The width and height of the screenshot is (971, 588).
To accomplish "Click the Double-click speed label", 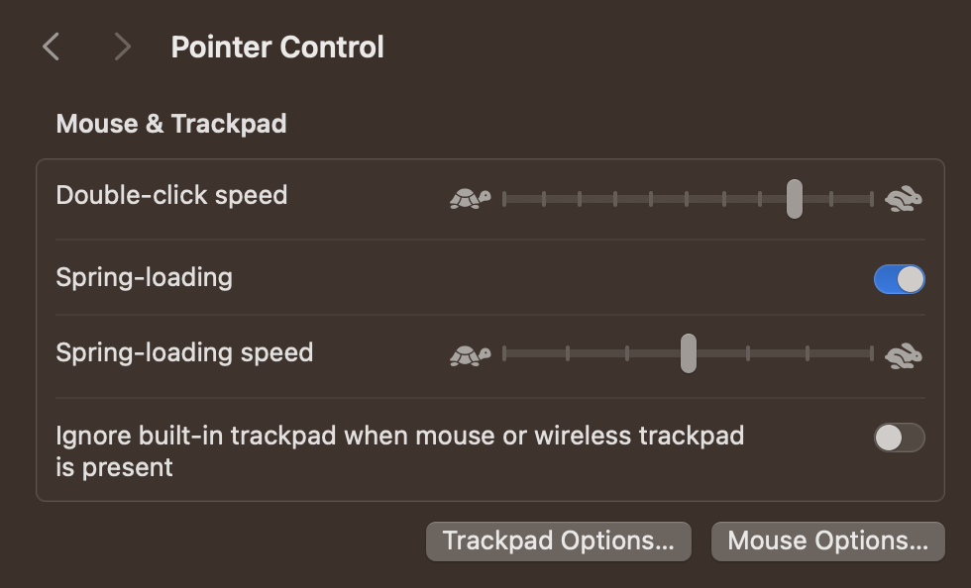I will pyautogui.click(x=171, y=196).
